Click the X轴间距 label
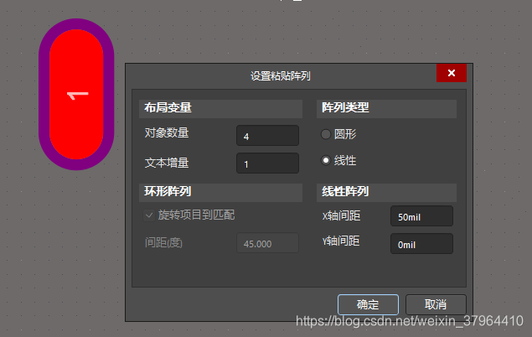 [341, 215]
